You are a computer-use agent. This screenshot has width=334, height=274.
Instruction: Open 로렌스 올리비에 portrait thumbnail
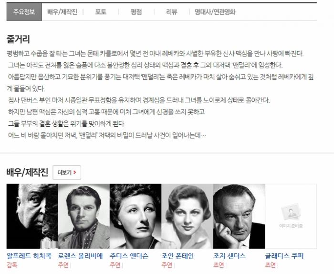point(83,216)
